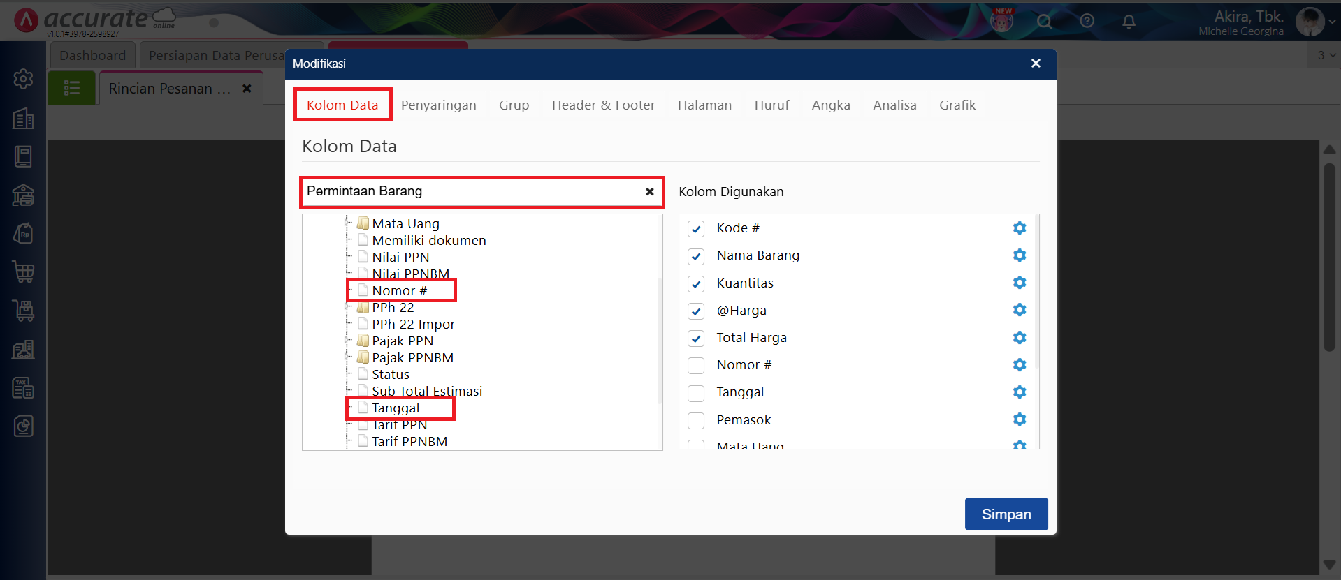The height and width of the screenshot is (580, 1341).
Task: Open the settings gear in sidebar
Action: (23, 79)
